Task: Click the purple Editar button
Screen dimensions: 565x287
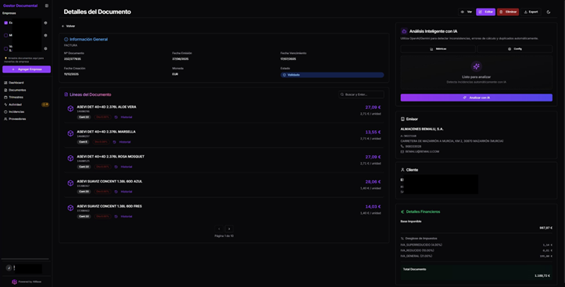Action: (x=485, y=12)
